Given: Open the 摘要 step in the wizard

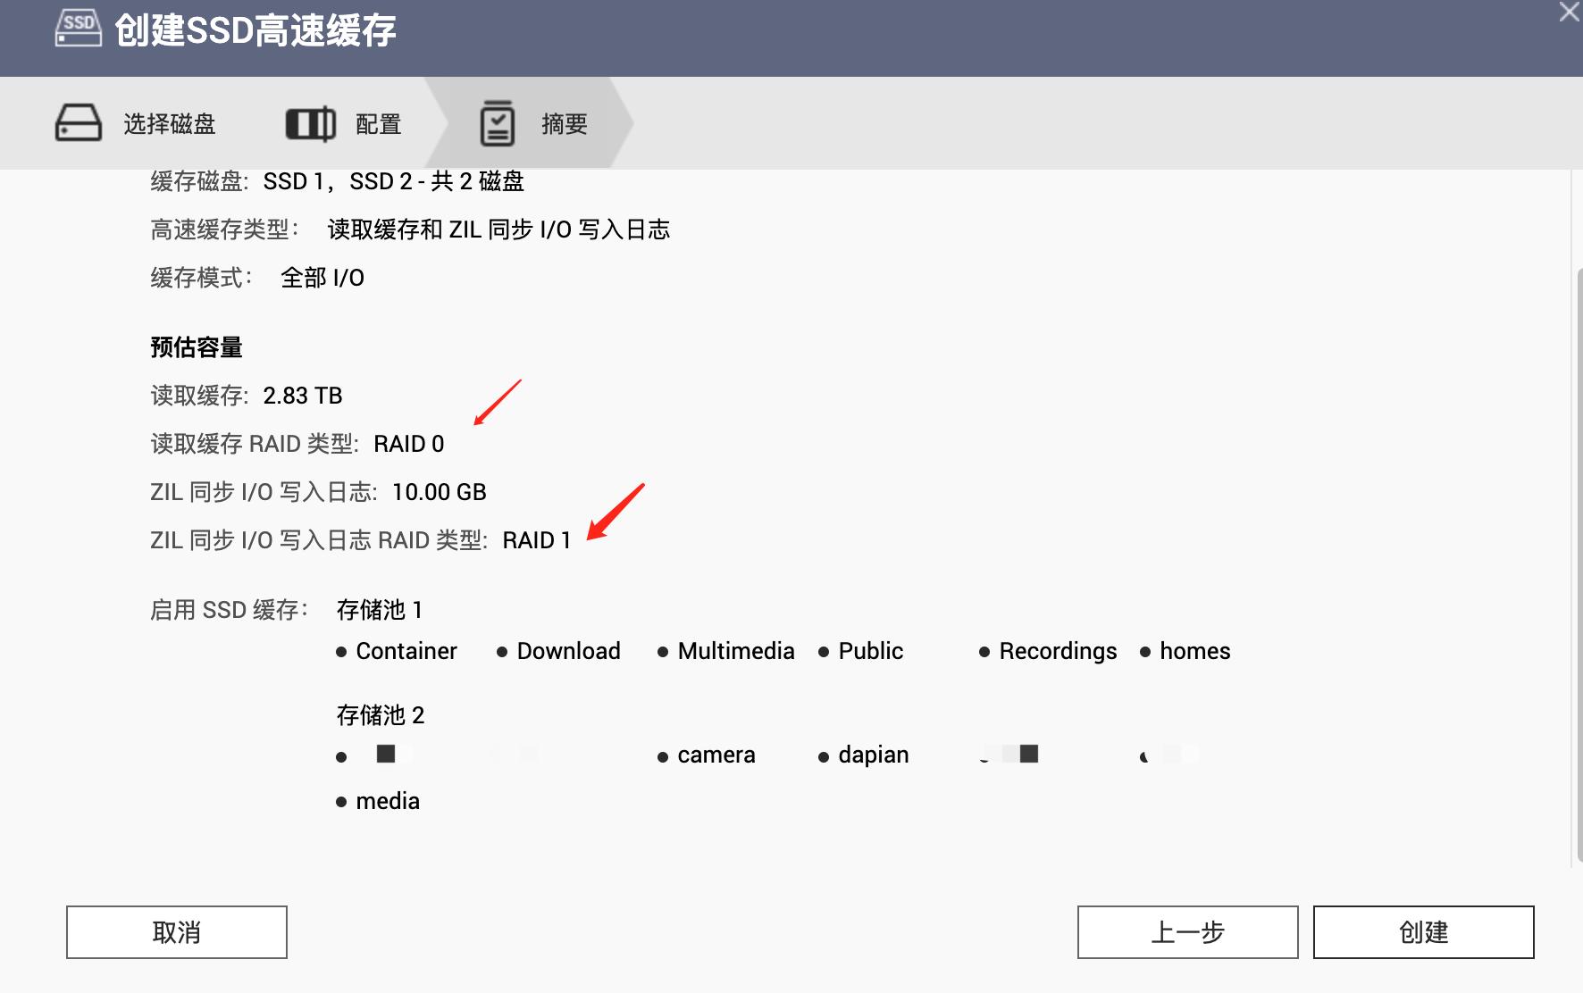Looking at the screenshot, I should [x=564, y=124].
